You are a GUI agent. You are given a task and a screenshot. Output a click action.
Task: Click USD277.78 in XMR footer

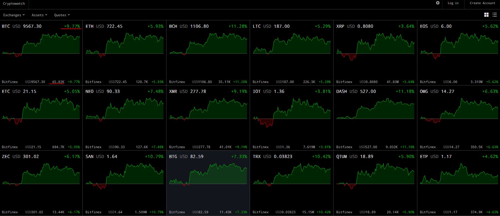pyautogui.click(x=201, y=147)
